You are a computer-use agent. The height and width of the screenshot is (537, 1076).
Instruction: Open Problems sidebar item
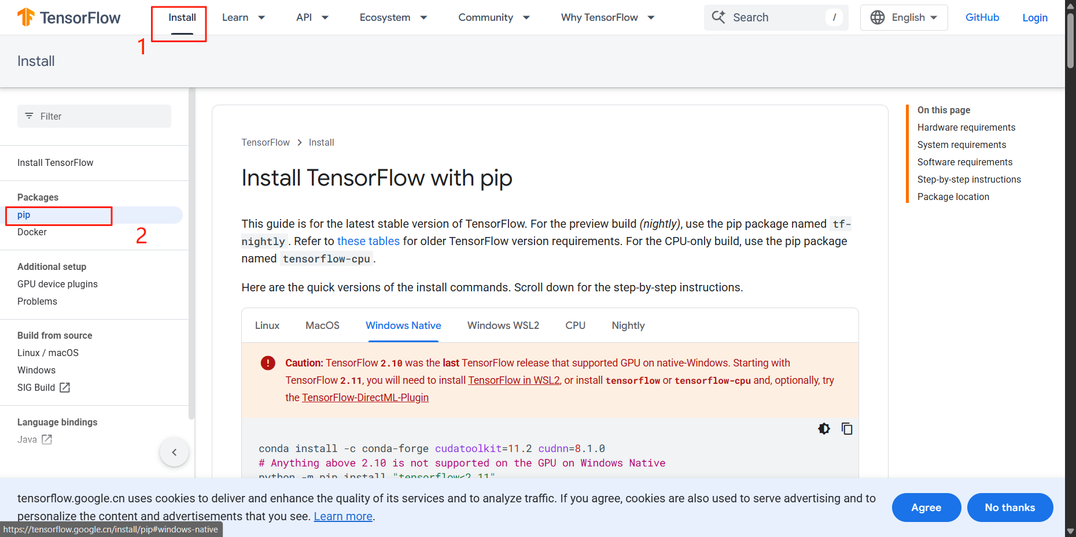(x=37, y=302)
